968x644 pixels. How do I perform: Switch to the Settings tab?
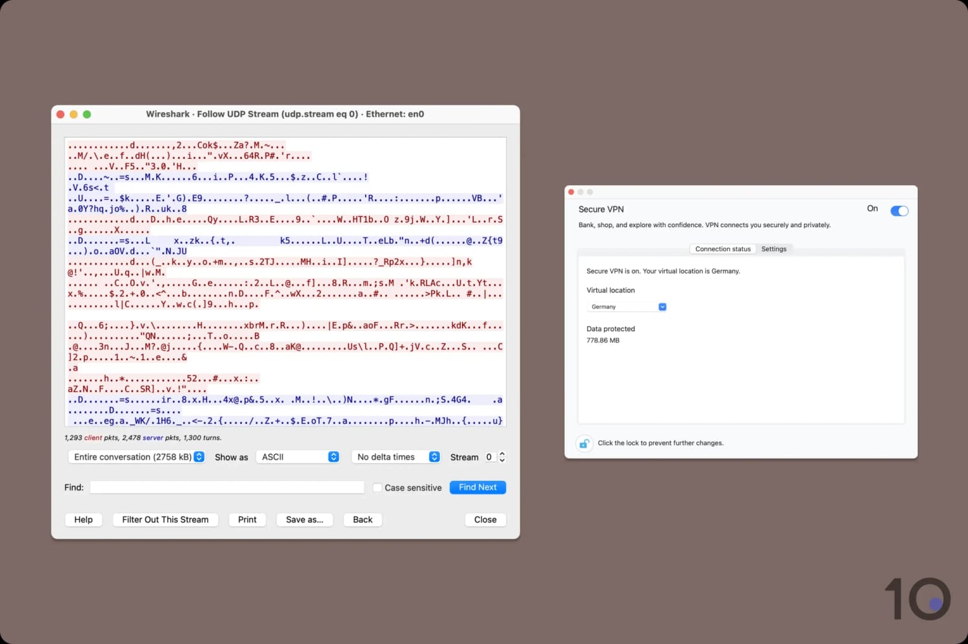[x=774, y=249]
